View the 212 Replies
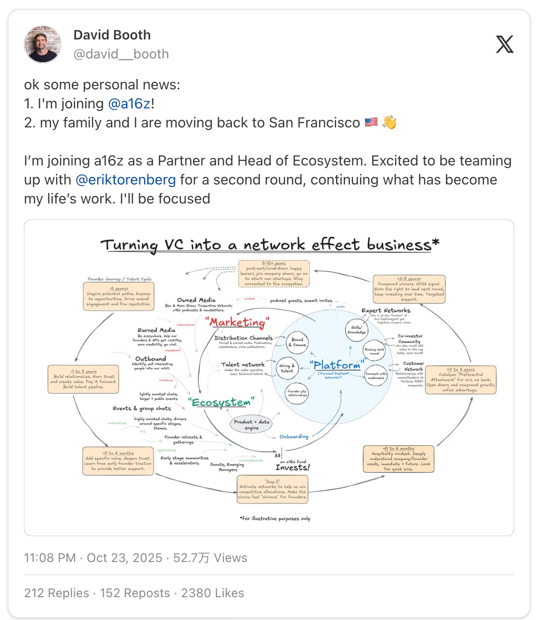Image resolution: width=541 pixels, height=620 pixels. pyautogui.click(x=57, y=593)
